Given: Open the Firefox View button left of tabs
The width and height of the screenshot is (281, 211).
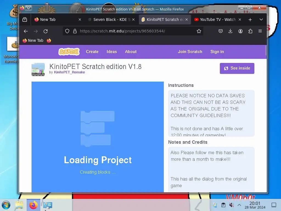Looking at the screenshot, I should pyautogui.click(x=25, y=20).
